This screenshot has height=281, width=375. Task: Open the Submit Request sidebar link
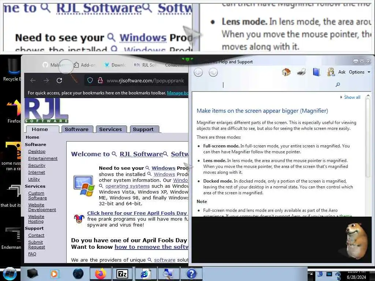36,244
